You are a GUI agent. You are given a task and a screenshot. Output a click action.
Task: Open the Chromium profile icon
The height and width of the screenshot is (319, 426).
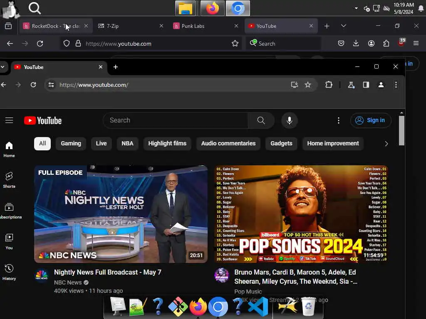point(381,85)
